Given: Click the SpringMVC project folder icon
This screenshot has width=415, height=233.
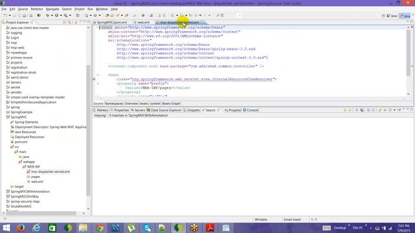Looking at the screenshot, I should tap(8, 117).
